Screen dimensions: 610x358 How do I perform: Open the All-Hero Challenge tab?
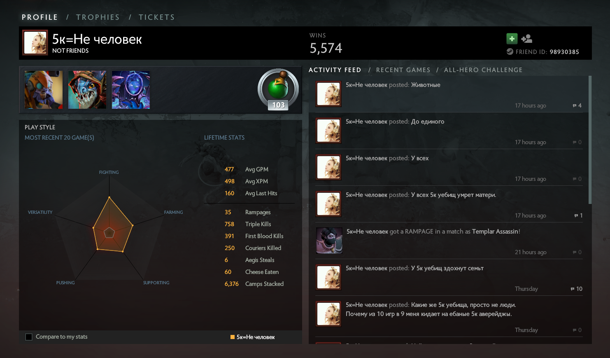[483, 70]
